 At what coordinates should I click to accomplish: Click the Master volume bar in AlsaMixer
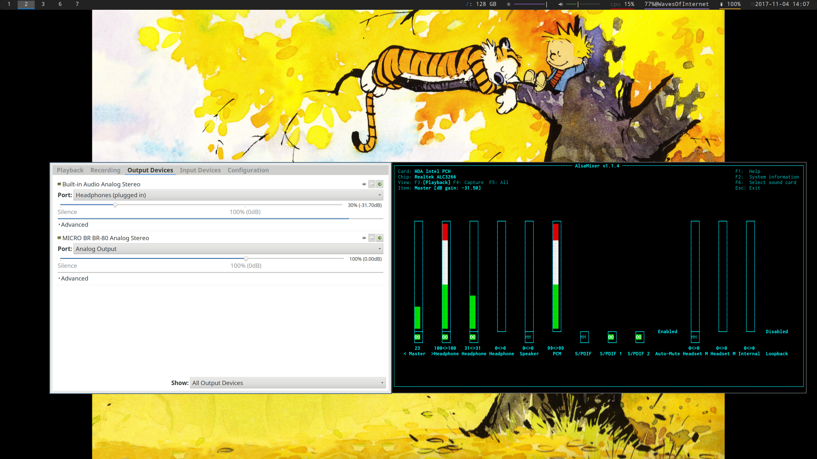point(418,276)
